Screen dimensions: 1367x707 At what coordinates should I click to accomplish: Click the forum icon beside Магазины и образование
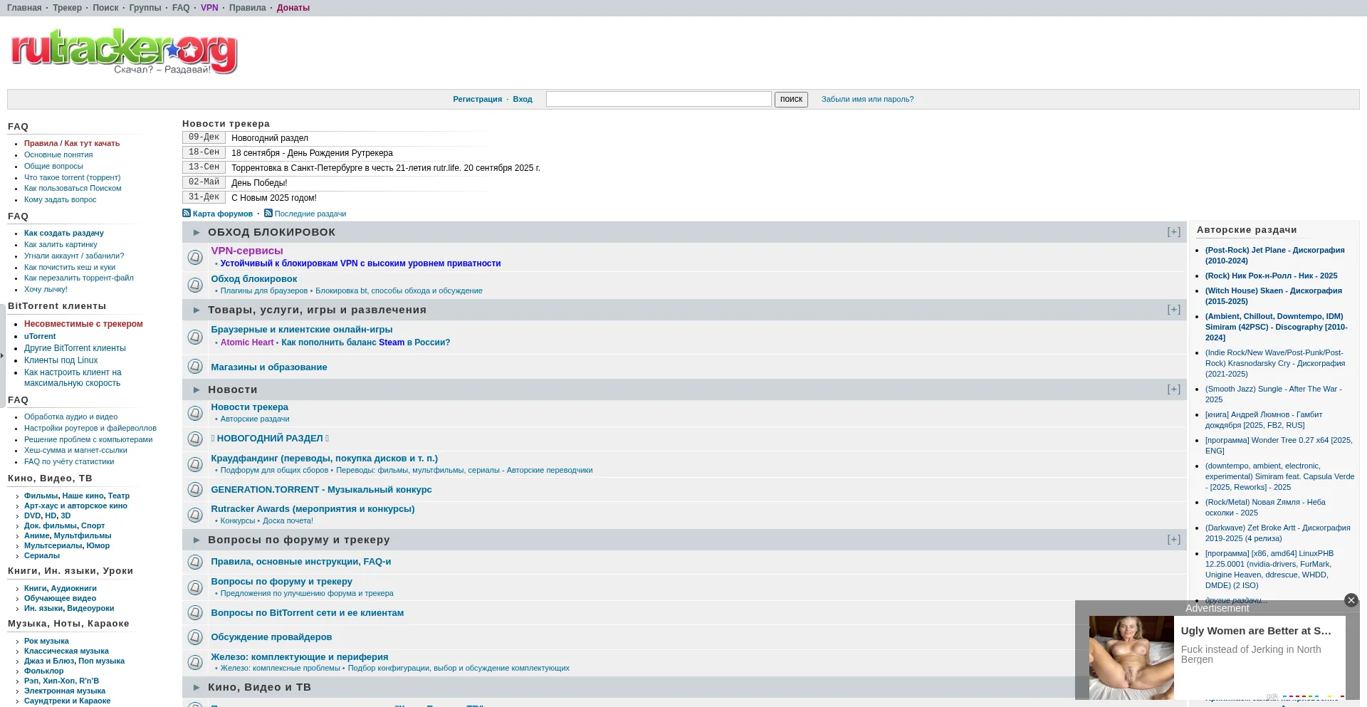[x=195, y=367]
